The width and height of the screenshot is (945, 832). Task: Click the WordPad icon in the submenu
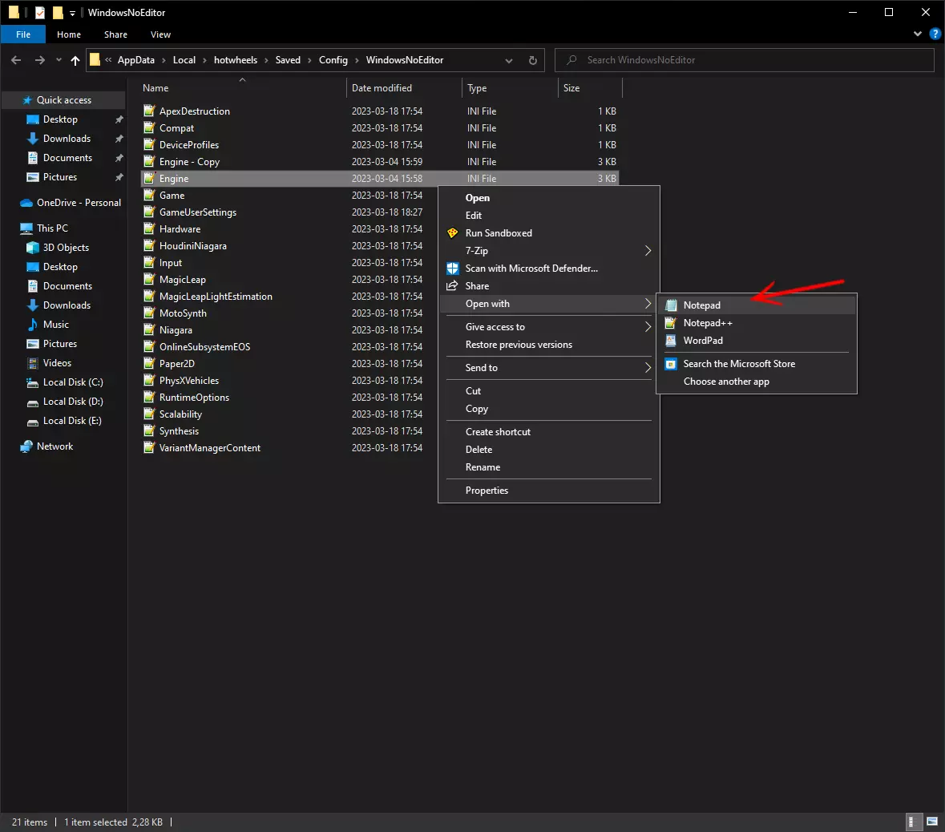coord(671,341)
